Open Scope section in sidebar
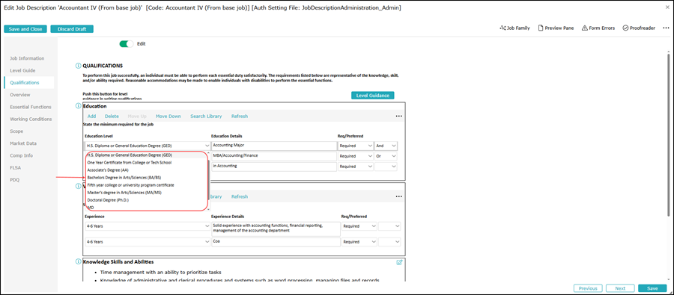The image size is (674, 295). coord(16,131)
